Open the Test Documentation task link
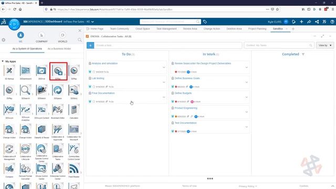The height and width of the screenshot is (189, 336). tap(185, 123)
